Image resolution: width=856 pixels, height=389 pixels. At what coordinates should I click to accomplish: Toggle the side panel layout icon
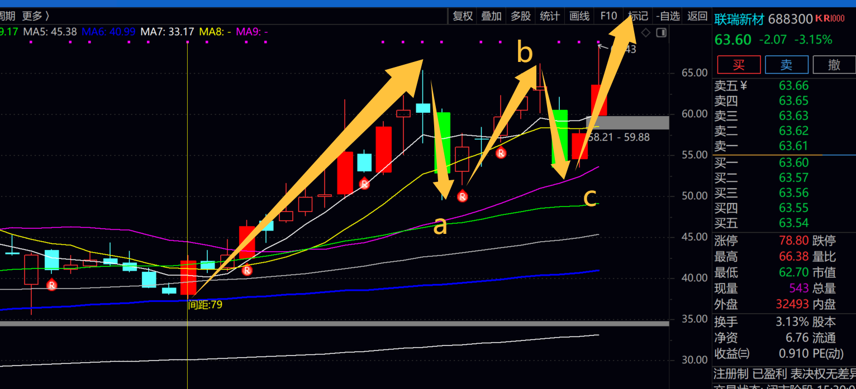pyautogui.click(x=661, y=33)
